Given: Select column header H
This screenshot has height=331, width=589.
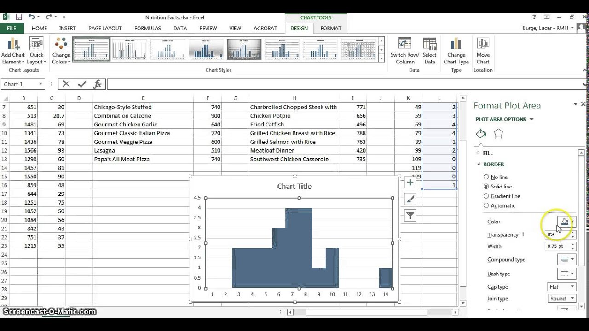Looking at the screenshot, I should [x=294, y=98].
